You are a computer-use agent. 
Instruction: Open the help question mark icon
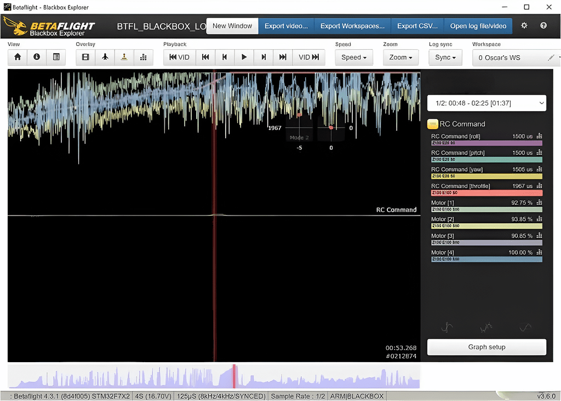click(x=543, y=25)
